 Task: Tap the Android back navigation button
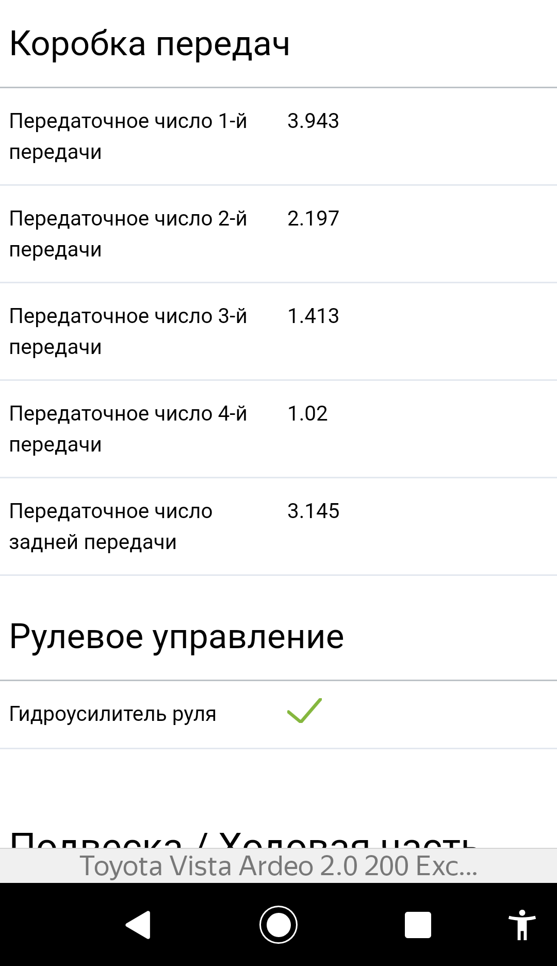point(138,924)
